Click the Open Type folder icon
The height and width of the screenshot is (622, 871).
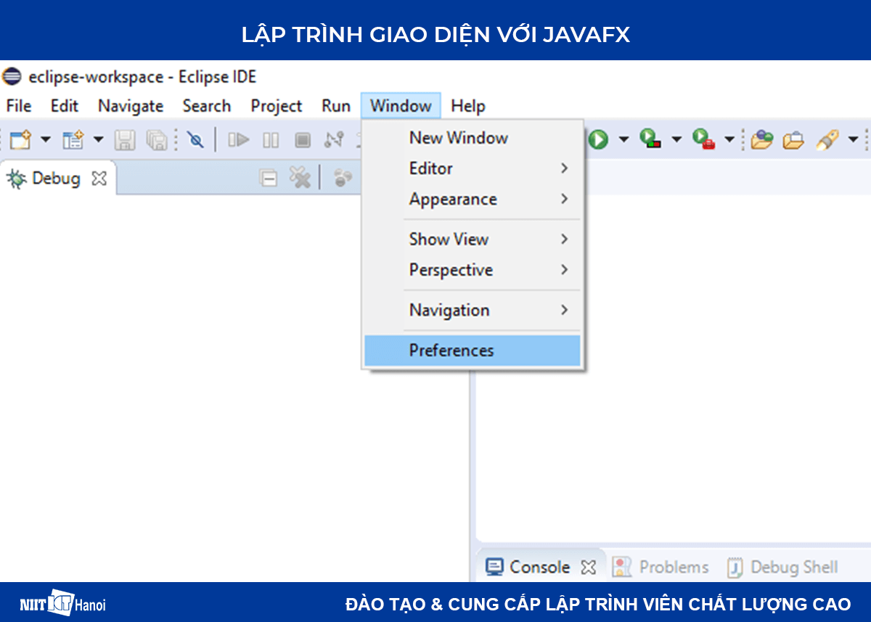[x=761, y=139]
